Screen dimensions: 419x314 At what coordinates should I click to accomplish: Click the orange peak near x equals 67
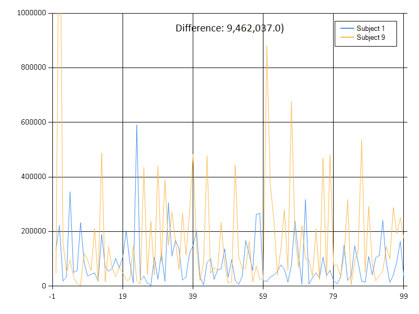[x=292, y=102]
